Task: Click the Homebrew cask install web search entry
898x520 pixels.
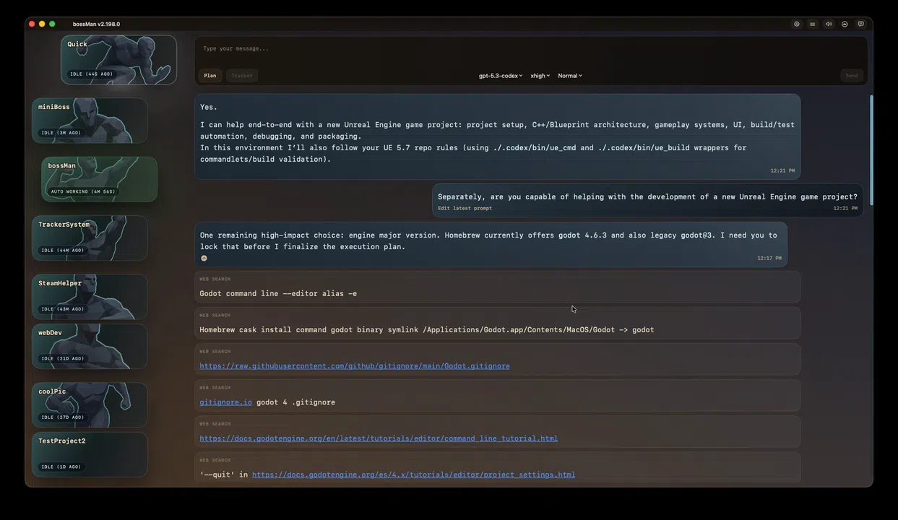Action: (497, 323)
